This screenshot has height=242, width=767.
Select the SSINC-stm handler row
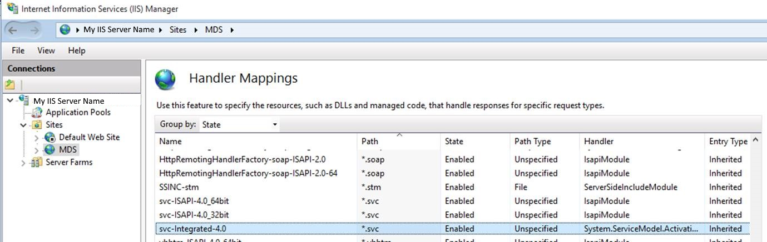point(452,187)
